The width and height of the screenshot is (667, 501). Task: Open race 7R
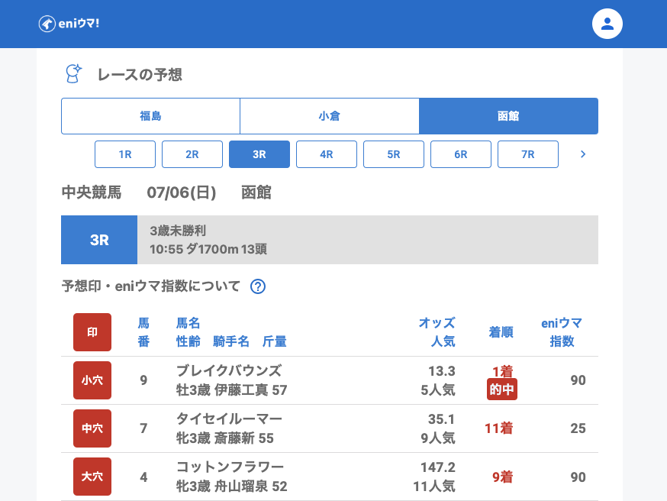[528, 154]
